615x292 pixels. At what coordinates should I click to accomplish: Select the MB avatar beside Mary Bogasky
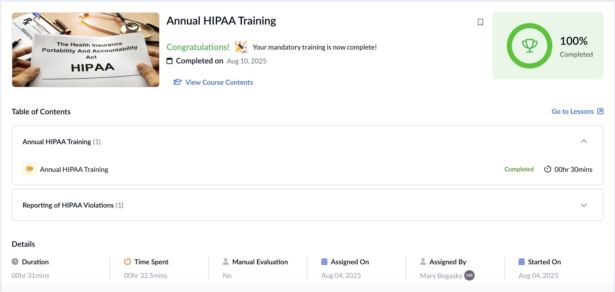tap(469, 275)
